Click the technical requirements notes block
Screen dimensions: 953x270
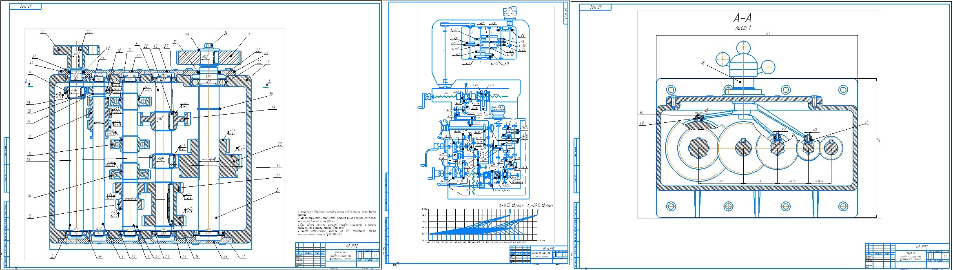336,223
